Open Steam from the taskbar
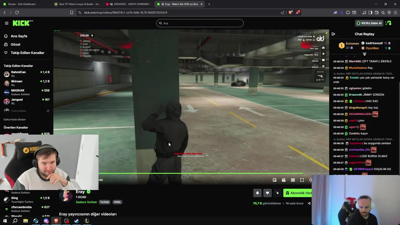Image resolution: width=400 pixels, height=225 pixels. [77, 221]
